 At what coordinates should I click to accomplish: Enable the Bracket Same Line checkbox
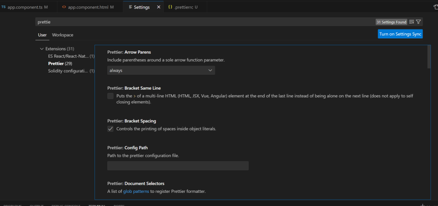point(110,96)
